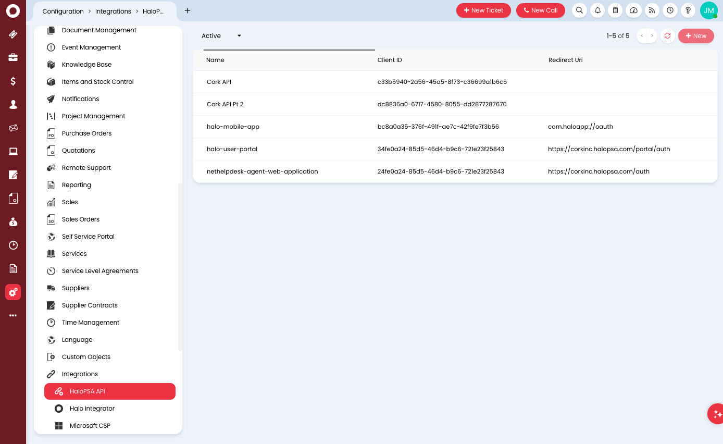The width and height of the screenshot is (723, 444).
Task: Open the AI sparkle assistant button
Action: (716, 414)
